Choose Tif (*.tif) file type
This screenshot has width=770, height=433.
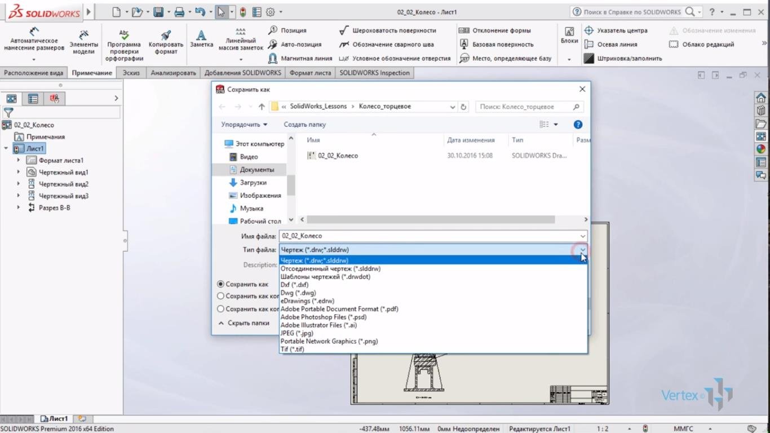(433, 350)
